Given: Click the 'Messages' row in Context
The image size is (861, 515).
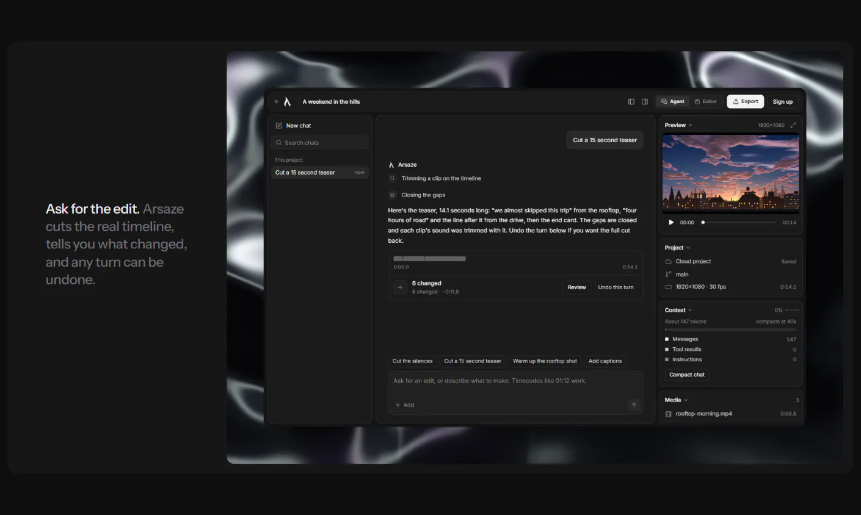Looking at the screenshot, I should point(730,339).
